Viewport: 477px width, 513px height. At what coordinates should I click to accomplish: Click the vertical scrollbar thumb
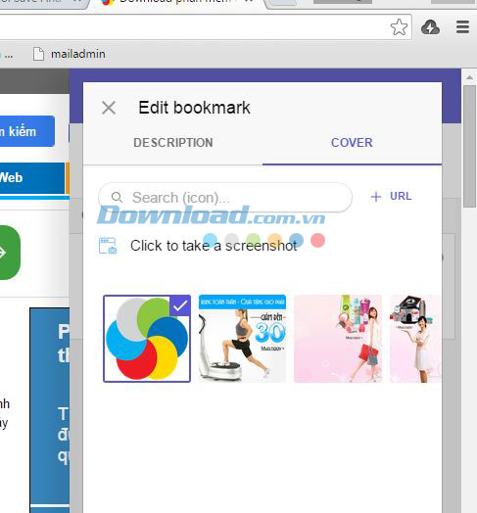click(x=469, y=146)
